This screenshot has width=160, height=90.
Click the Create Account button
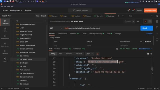[150, 10]
